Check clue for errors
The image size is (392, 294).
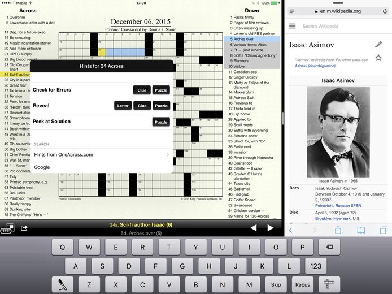(142, 90)
